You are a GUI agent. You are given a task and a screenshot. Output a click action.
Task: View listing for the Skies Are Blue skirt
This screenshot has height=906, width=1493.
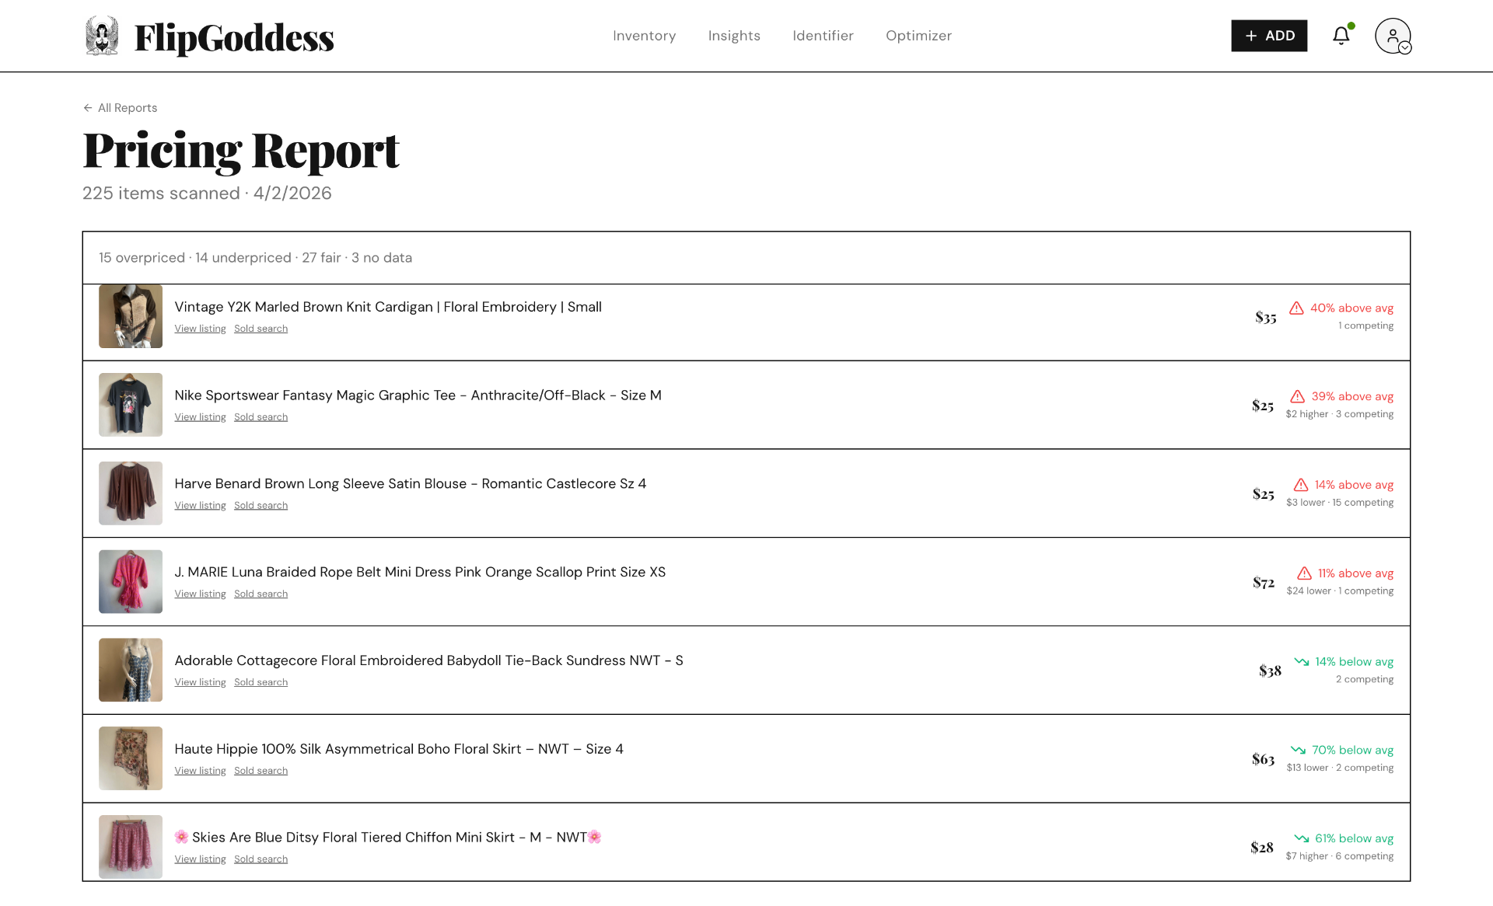(x=200, y=859)
